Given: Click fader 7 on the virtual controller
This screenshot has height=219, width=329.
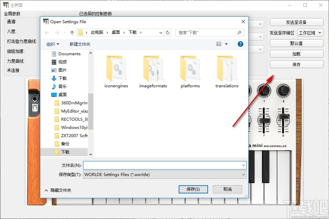Looking at the screenshot, I should (x=264, y=121).
